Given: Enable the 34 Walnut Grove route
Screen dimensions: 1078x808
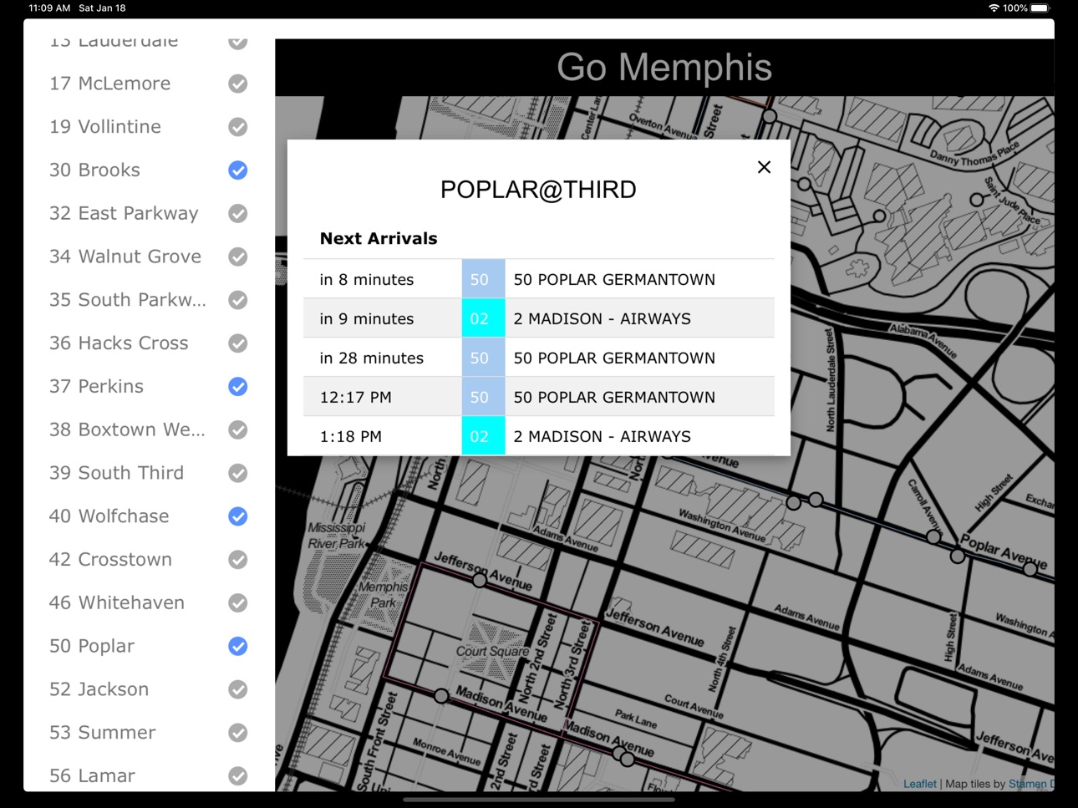Looking at the screenshot, I should tap(238, 257).
